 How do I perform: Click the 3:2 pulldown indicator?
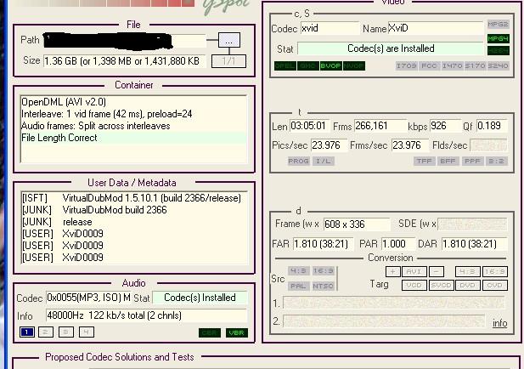[x=496, y=162]
